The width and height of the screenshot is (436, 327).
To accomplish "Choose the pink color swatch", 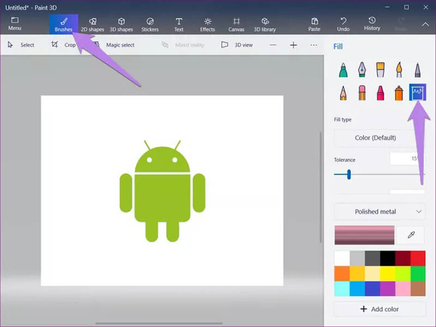I will coord(403,289).
